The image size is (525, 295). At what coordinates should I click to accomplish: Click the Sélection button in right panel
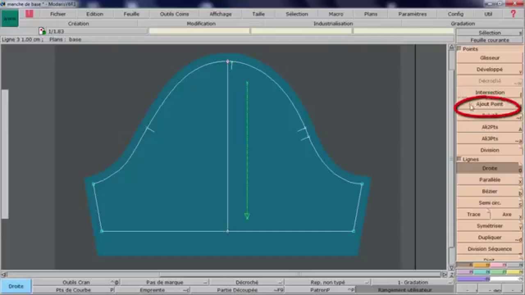(490, 33)
